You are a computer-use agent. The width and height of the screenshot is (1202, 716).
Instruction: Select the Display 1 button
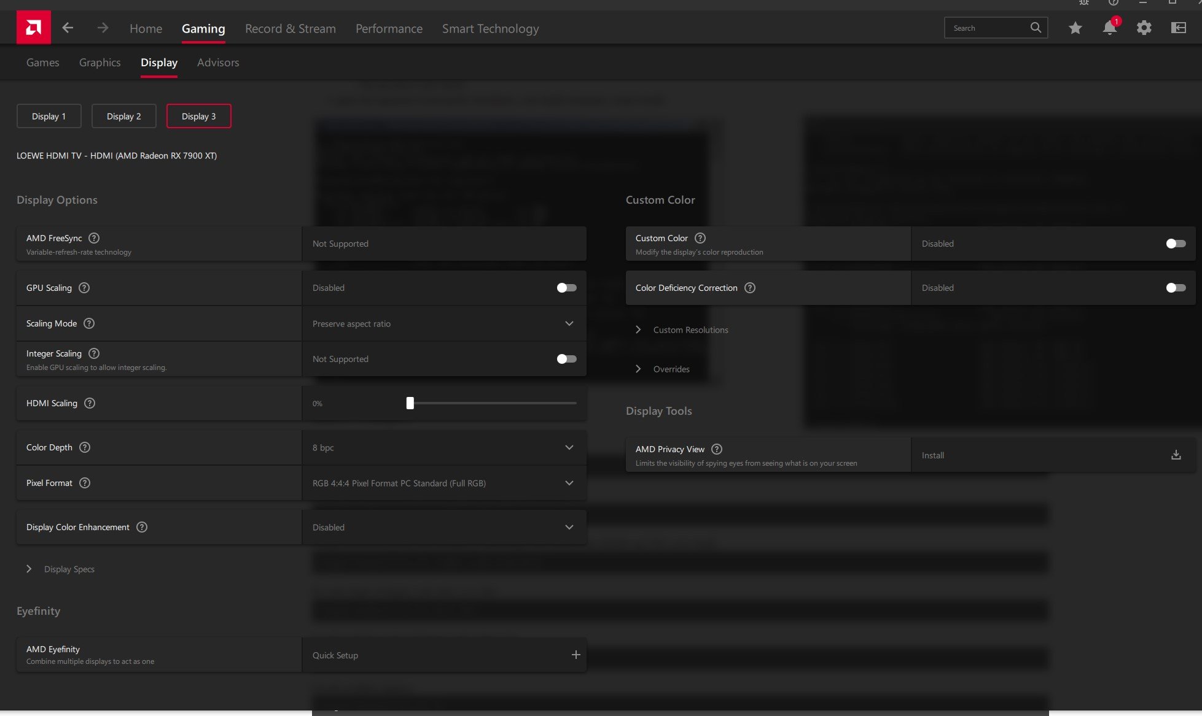click(49, 117)
